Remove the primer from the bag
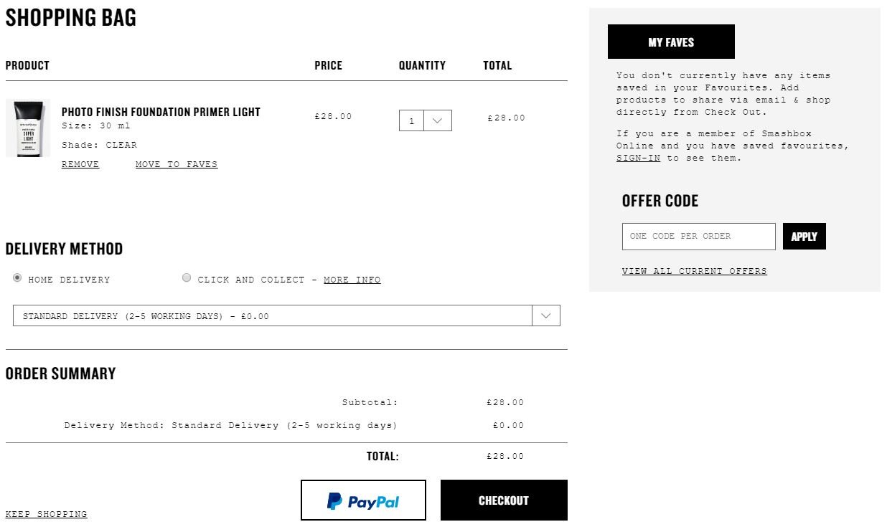 80,164
